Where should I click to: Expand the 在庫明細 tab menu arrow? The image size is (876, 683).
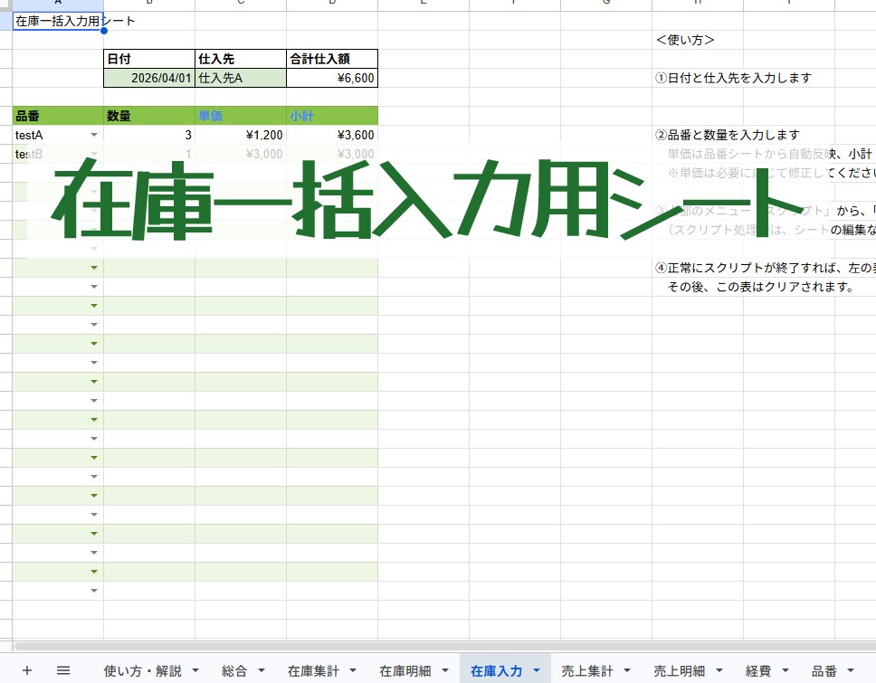(445, 670)
